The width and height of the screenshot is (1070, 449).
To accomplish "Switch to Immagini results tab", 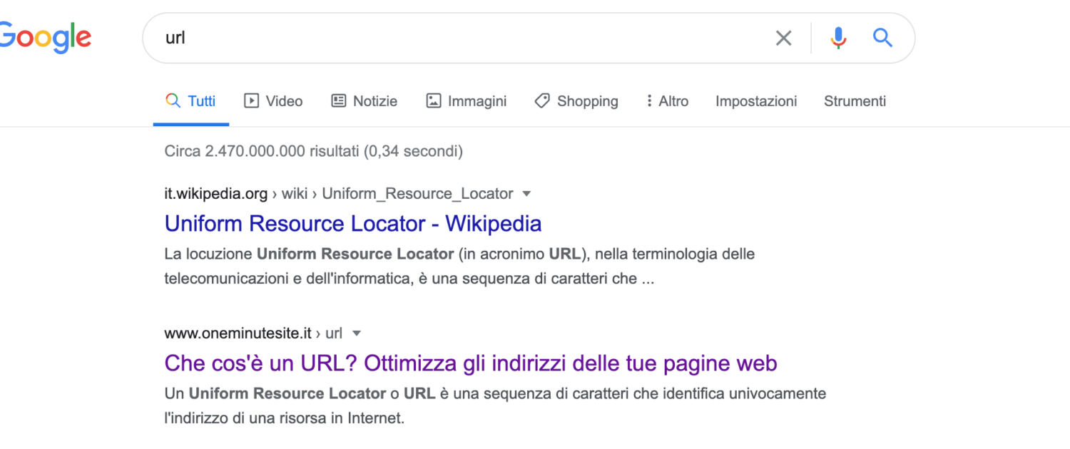I will [x=466, y=101].
